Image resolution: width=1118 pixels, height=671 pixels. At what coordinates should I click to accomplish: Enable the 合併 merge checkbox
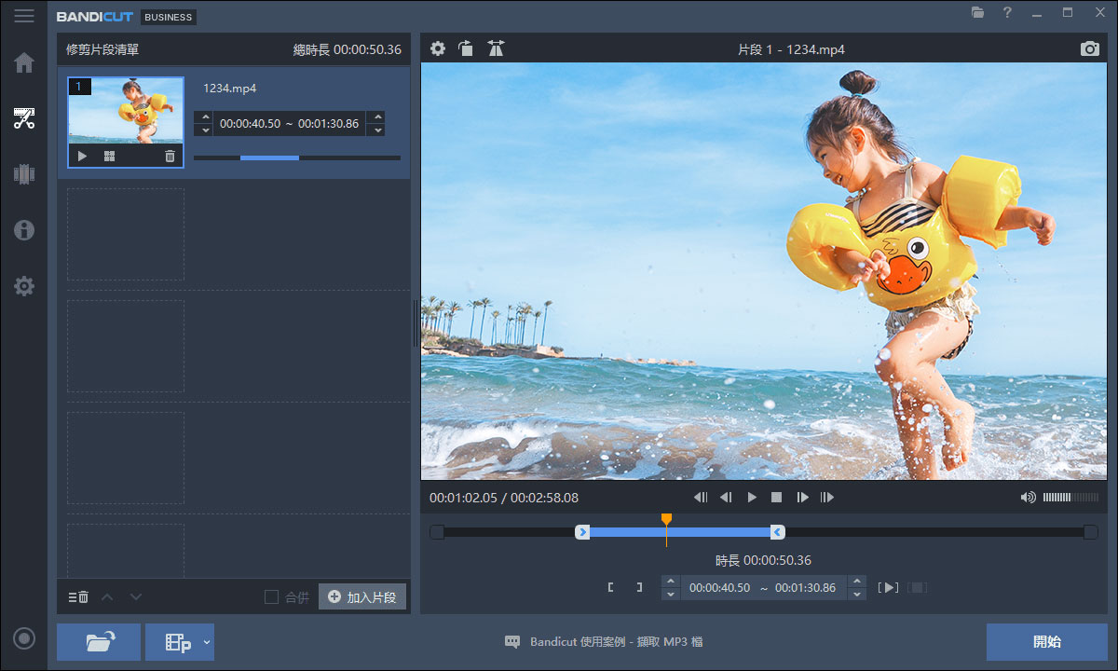click(271, 596)
